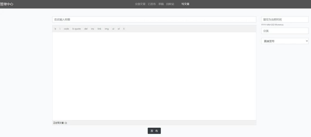311x137 pixels.
Task: Insert code tag via 'code' button
Action: [66, 29]
